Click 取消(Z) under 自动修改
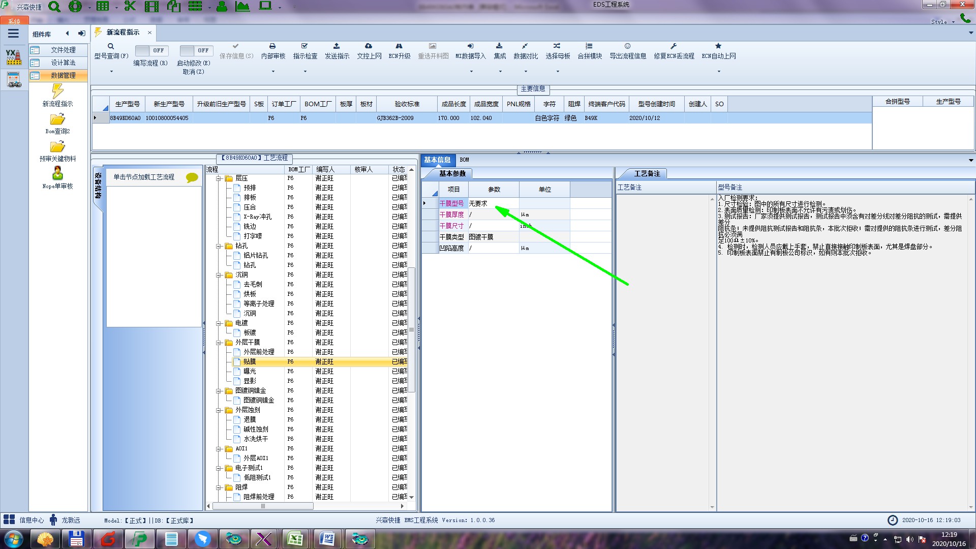 click(x=193, y=72)
